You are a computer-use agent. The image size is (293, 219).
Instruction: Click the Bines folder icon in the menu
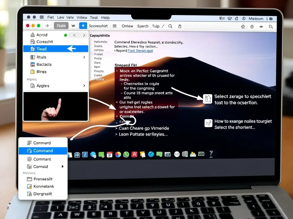pos(33,72)
